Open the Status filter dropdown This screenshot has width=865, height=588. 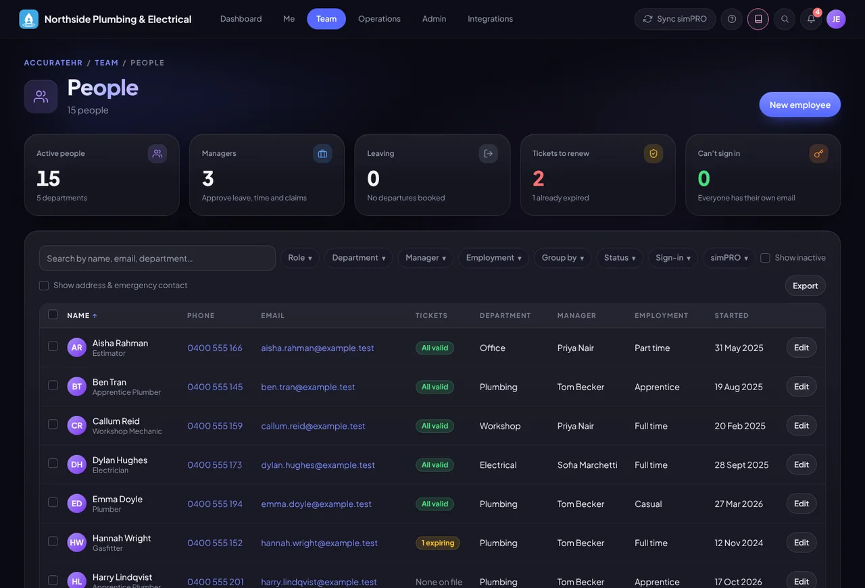pos(620,258)
